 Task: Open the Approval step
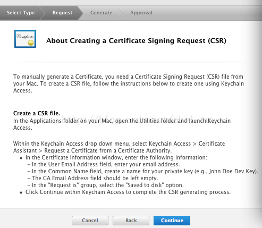(141, 13)
